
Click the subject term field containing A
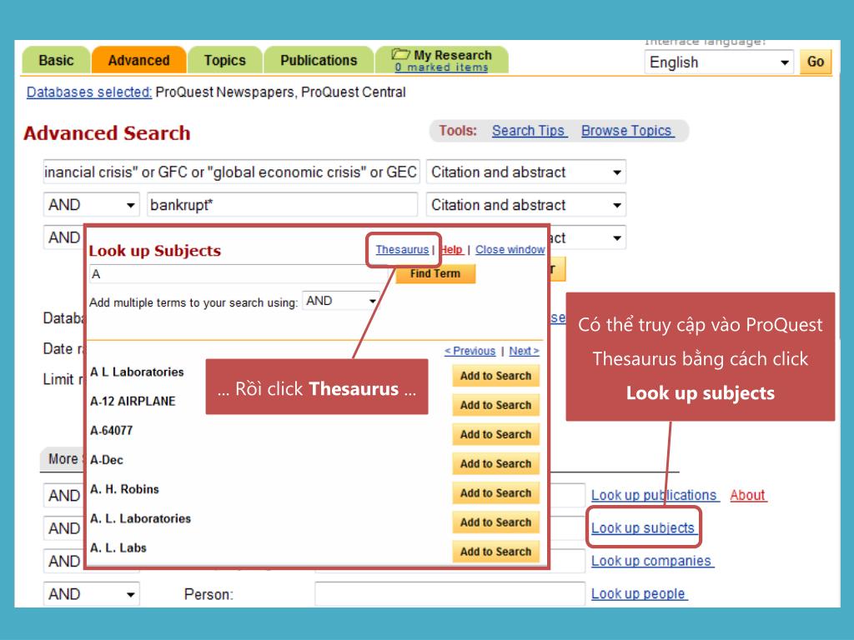pos(239,273)
